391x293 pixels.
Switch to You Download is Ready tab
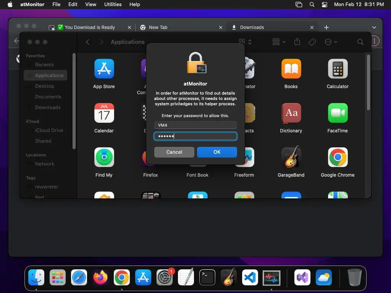[90, 27]
